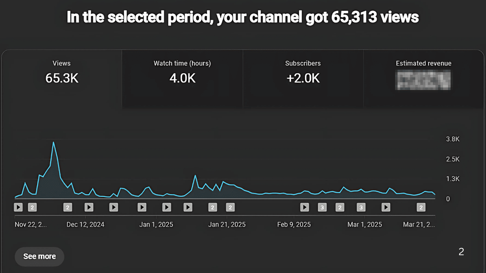Click the rightmost play video marker
The height and width of the screenshot is (273, 486).
pos(386,207)
